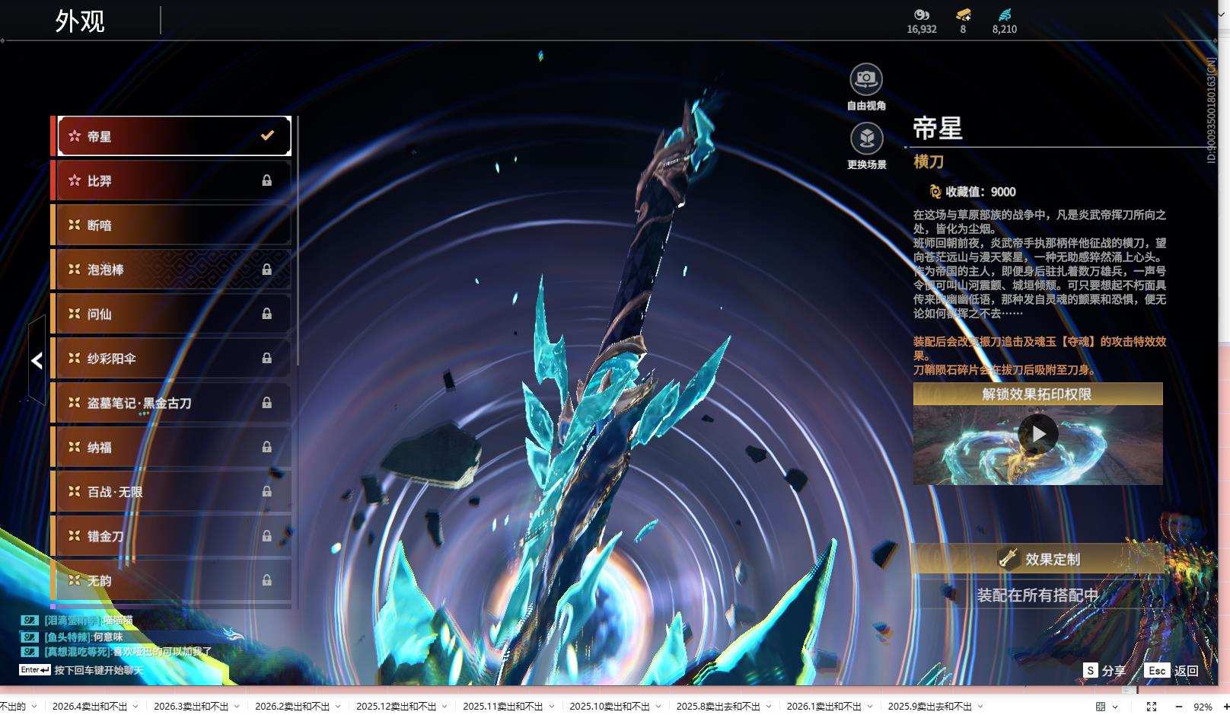Image resolution: width=1230 pixels, height=715 pixels.
Task: Select the 泡泡棒 skin in the list
Action: tap(171, 270)
